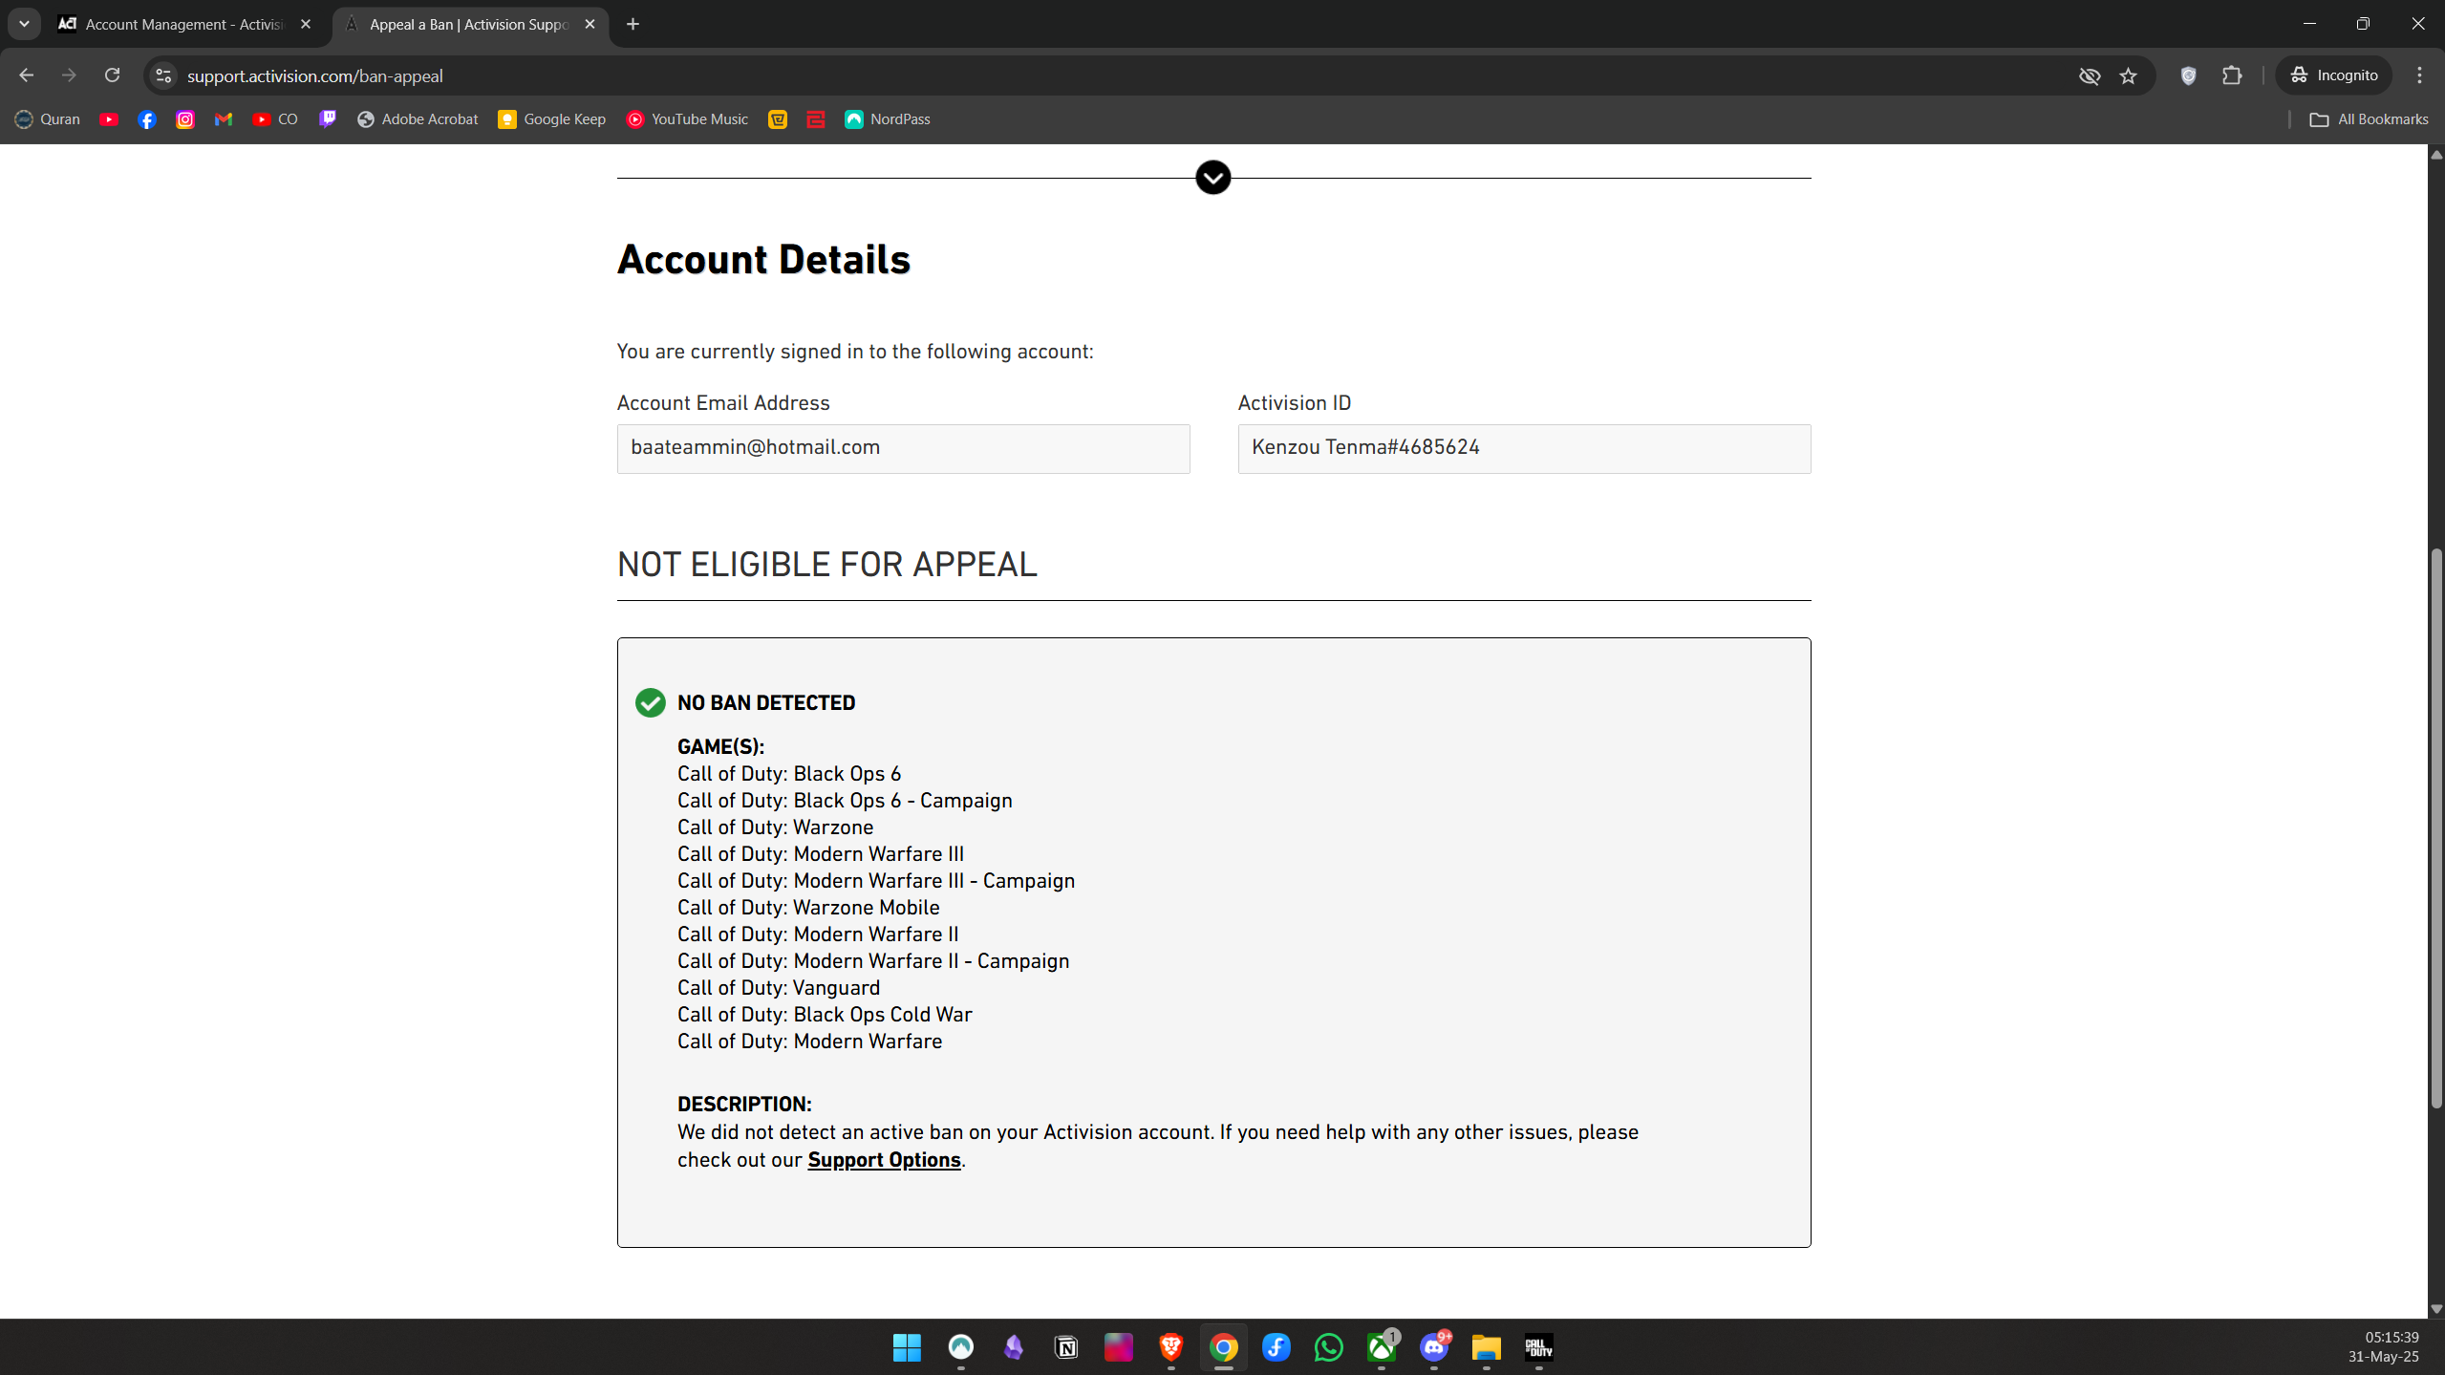The height and width of the screenshot is (1375, 2445).
Task: Toggle the third-party cookies eye icon
Action: [2089, 75]
